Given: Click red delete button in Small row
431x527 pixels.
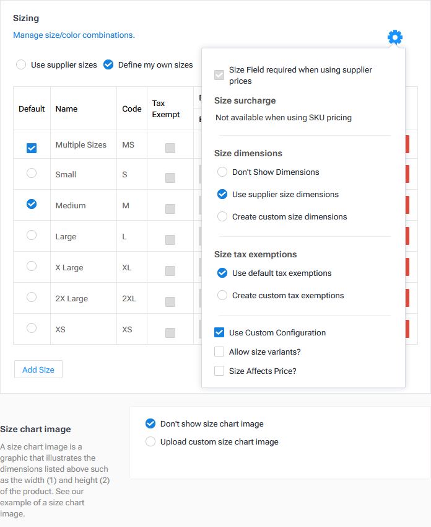Looking at the screenshot, I should 407,174.
